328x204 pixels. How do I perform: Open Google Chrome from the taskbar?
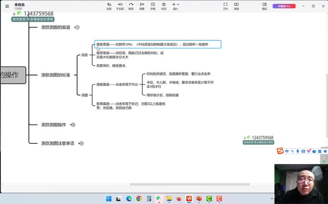point(139,199)
